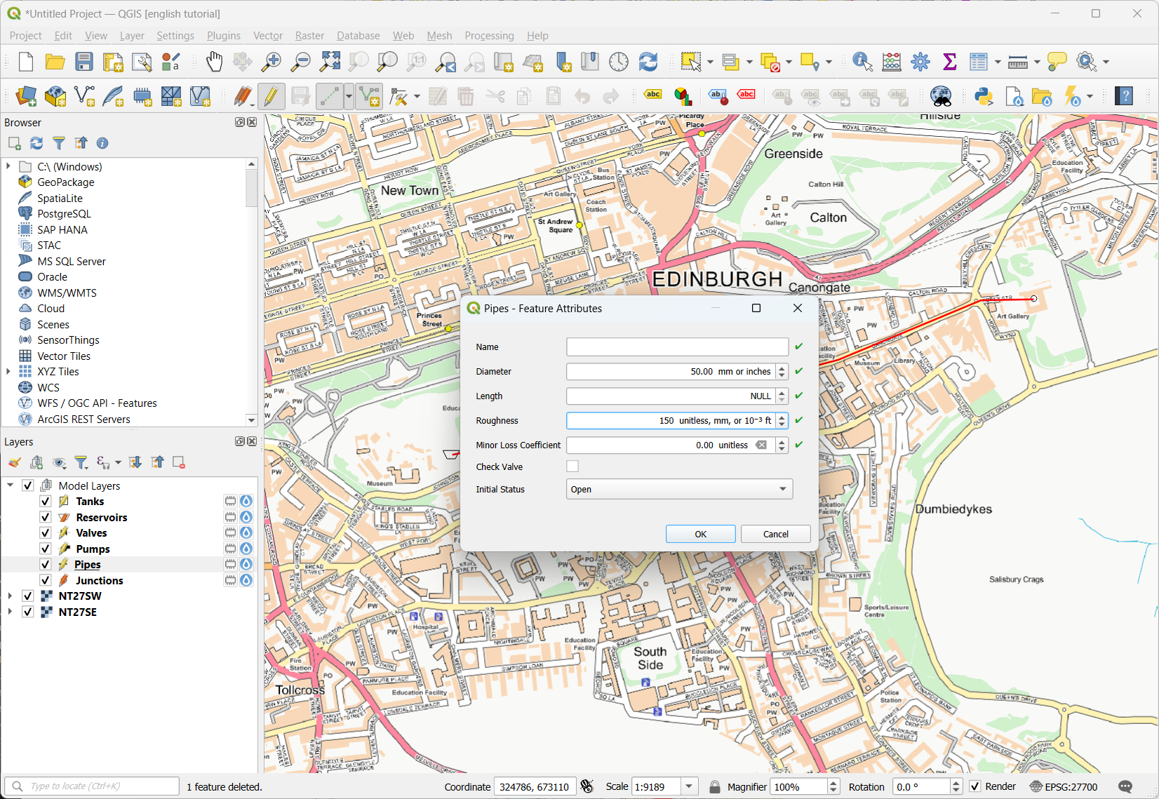Open the Processing menu
The height and width of the screenshot is (799, 1159).
(489, 36)
